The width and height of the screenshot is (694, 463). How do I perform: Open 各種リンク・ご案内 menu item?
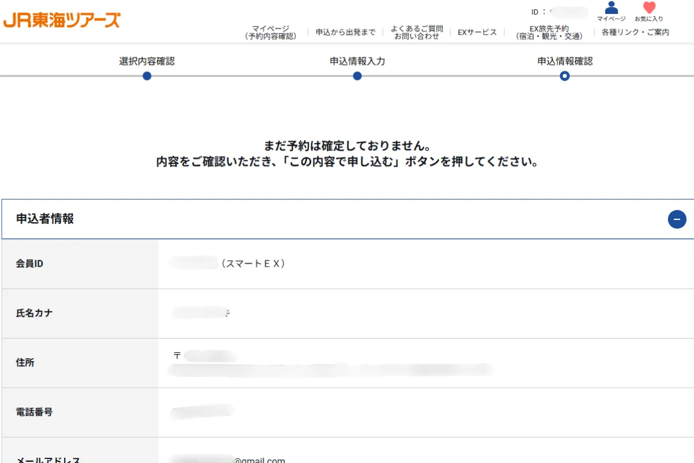pos(635,32)
